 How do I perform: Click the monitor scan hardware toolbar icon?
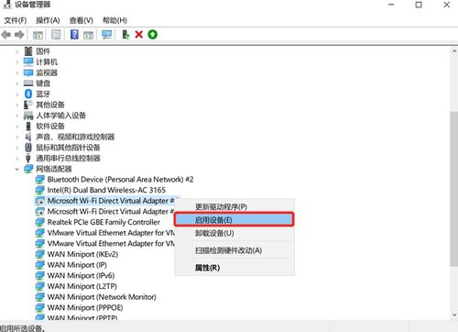[x=107, y=35]
